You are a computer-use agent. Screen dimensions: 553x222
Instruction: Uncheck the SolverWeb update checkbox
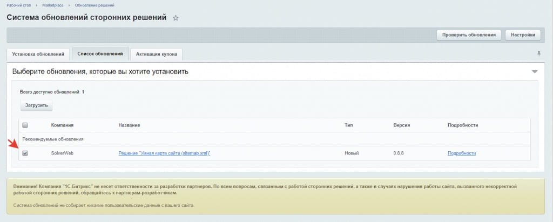(x=25, y=153)
